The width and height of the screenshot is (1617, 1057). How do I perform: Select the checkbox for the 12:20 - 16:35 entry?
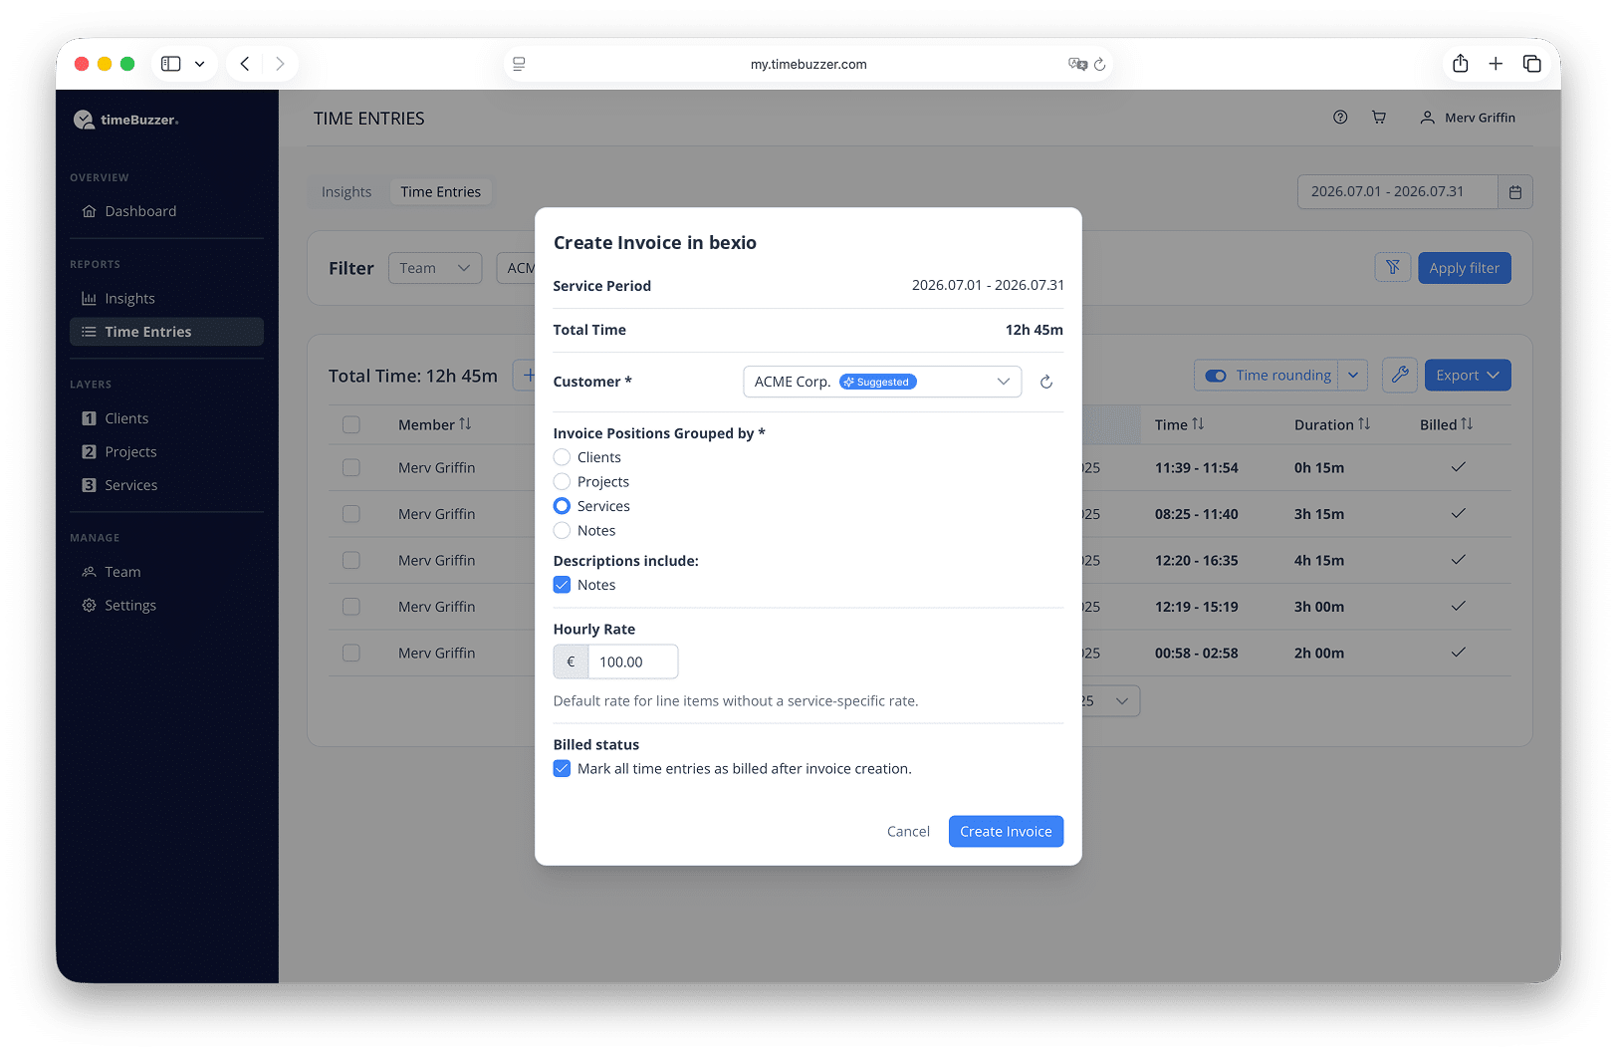(x=351, y=560)
